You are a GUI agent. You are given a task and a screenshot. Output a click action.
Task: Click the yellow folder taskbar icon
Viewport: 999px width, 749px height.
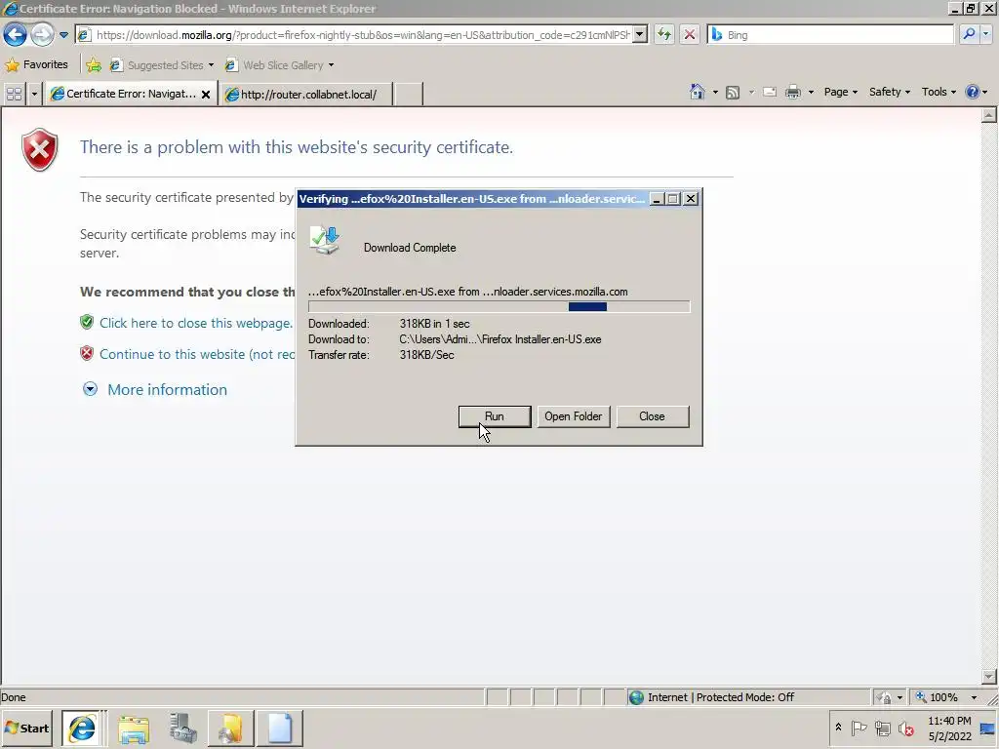pos(230,728)
